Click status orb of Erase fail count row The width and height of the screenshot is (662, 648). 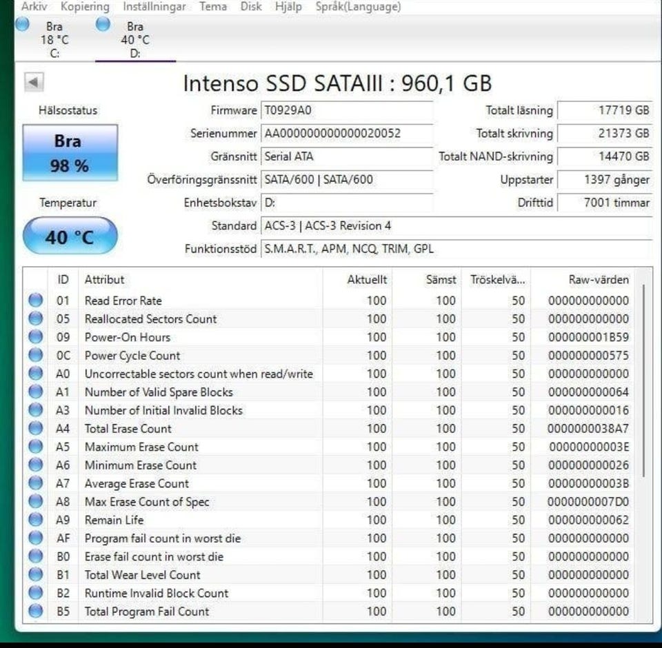point(35,556)
